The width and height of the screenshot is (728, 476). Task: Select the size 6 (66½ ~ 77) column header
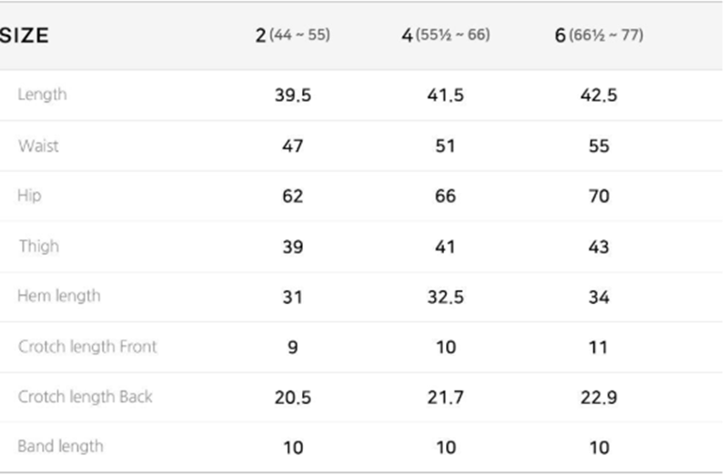click(x=598, y=36)
